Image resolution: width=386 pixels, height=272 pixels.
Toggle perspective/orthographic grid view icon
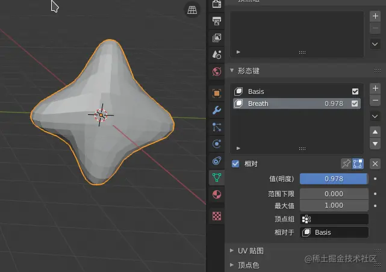(192, 10)
